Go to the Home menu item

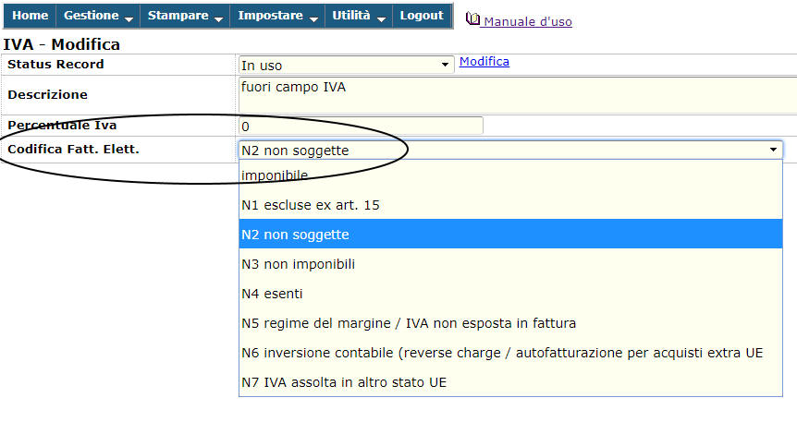click(31, 16)
